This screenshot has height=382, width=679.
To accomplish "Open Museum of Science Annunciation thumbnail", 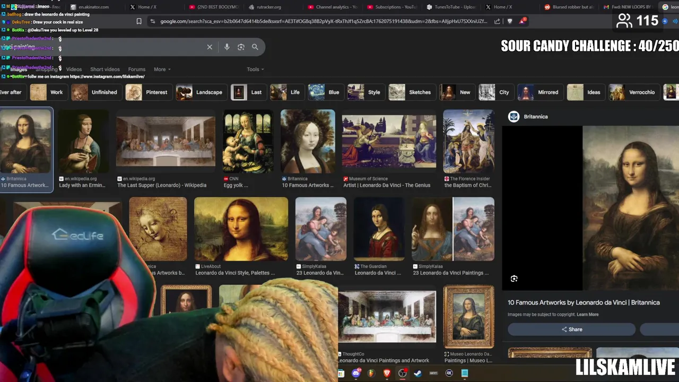I will tap(389, 141).
